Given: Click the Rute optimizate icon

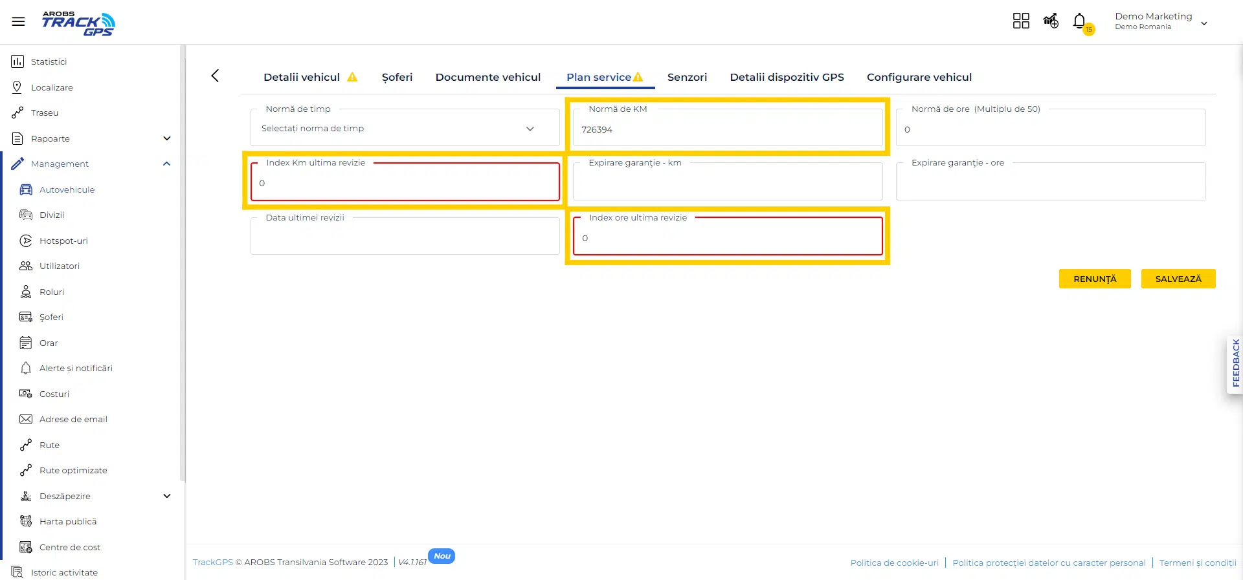Looking at the screenshot, I should point(26,470).
